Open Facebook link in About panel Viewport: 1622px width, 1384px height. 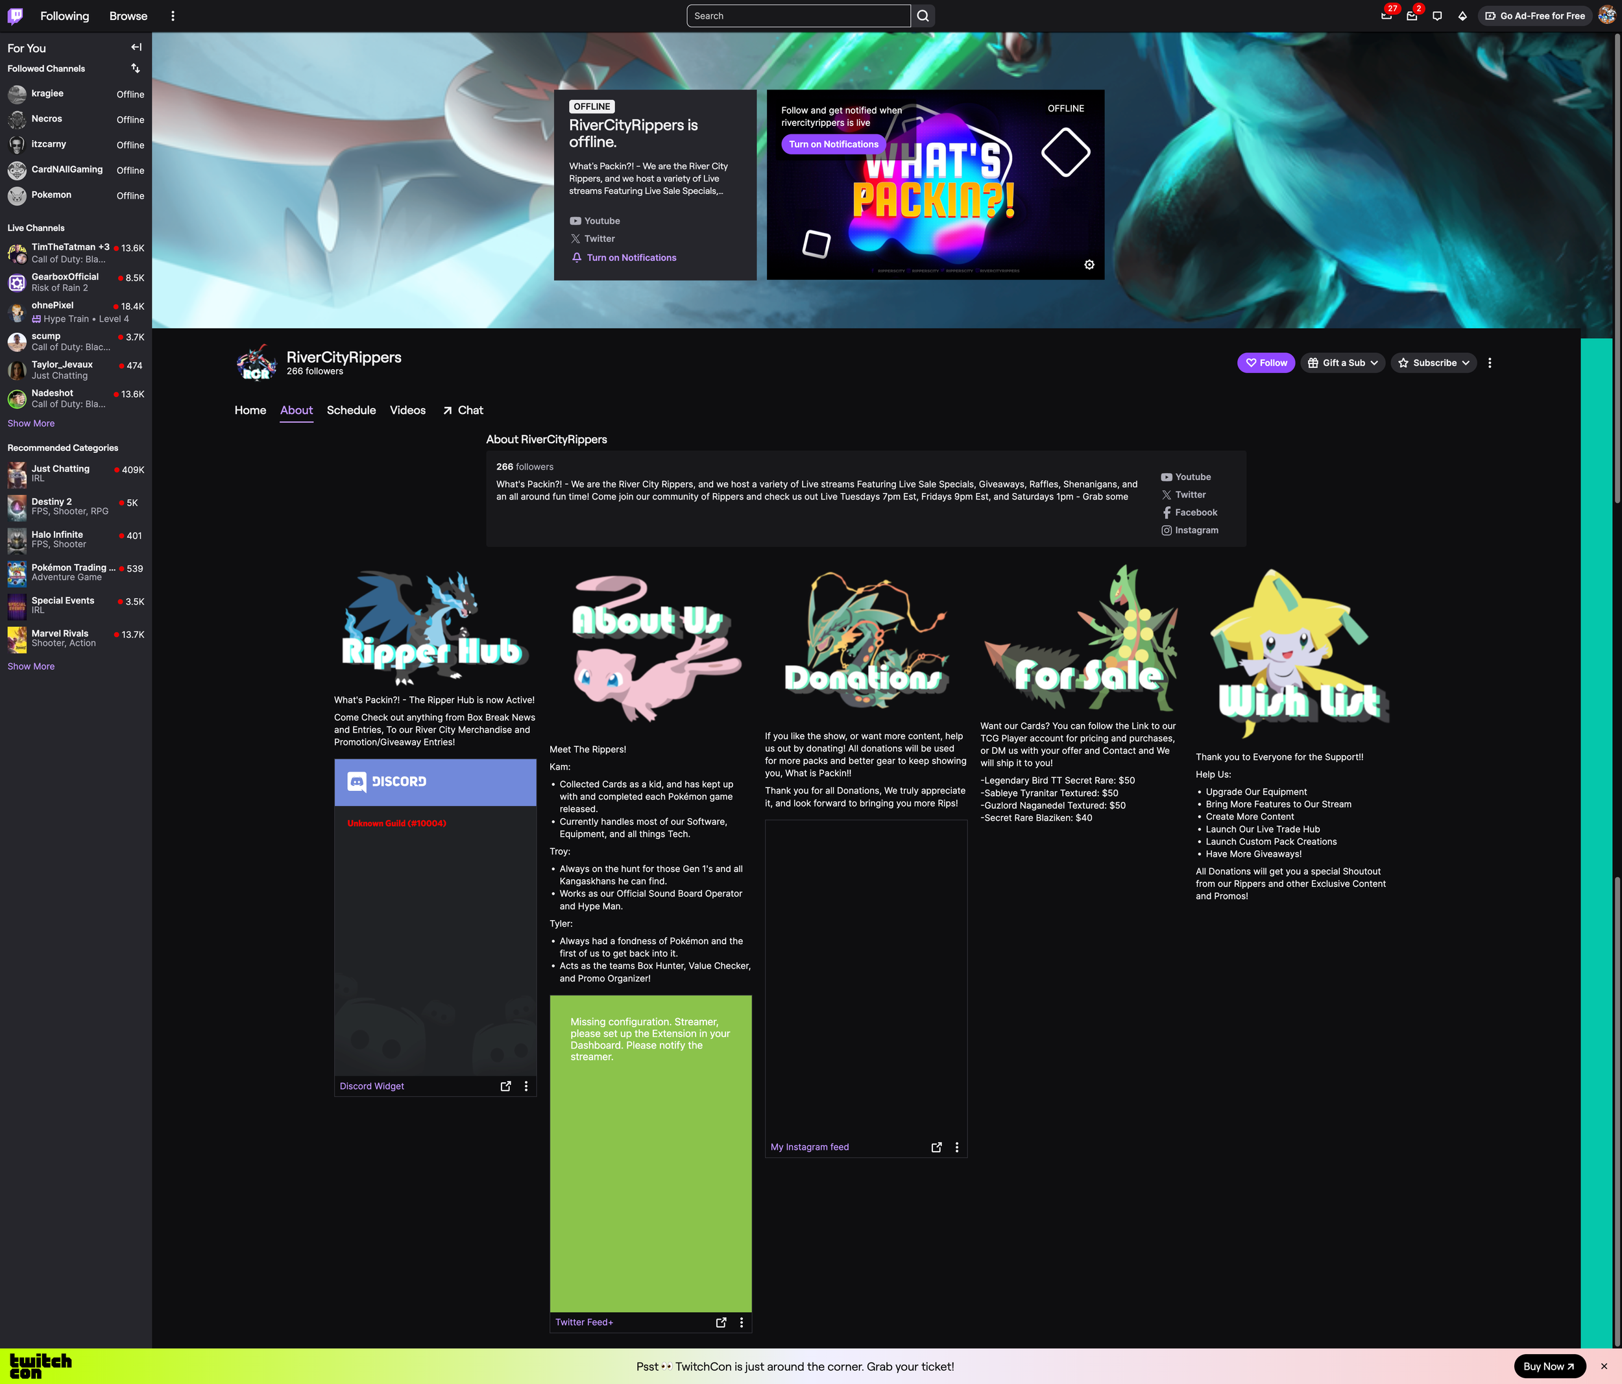(x=1190, y=512)
